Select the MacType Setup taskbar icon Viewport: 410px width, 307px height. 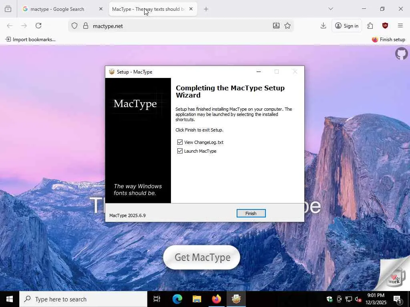(x=236, y=299)
